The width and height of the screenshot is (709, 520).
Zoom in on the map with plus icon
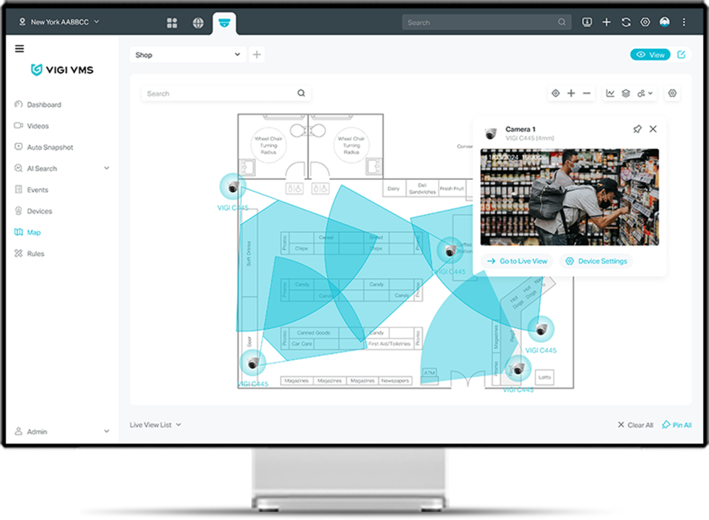tap(571, 94)
